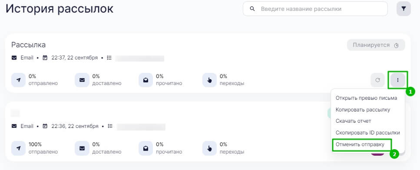The width and height of the screenshot is (420, 170).
Task: Click the переходы pointer icon in first card
Action: point(209,80)
